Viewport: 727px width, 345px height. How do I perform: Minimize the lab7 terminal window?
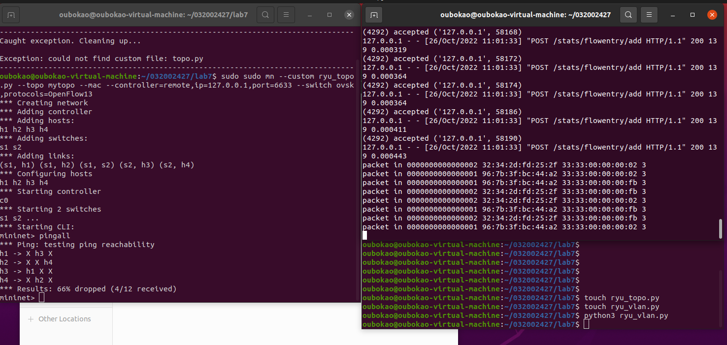[x=310, y=15]
